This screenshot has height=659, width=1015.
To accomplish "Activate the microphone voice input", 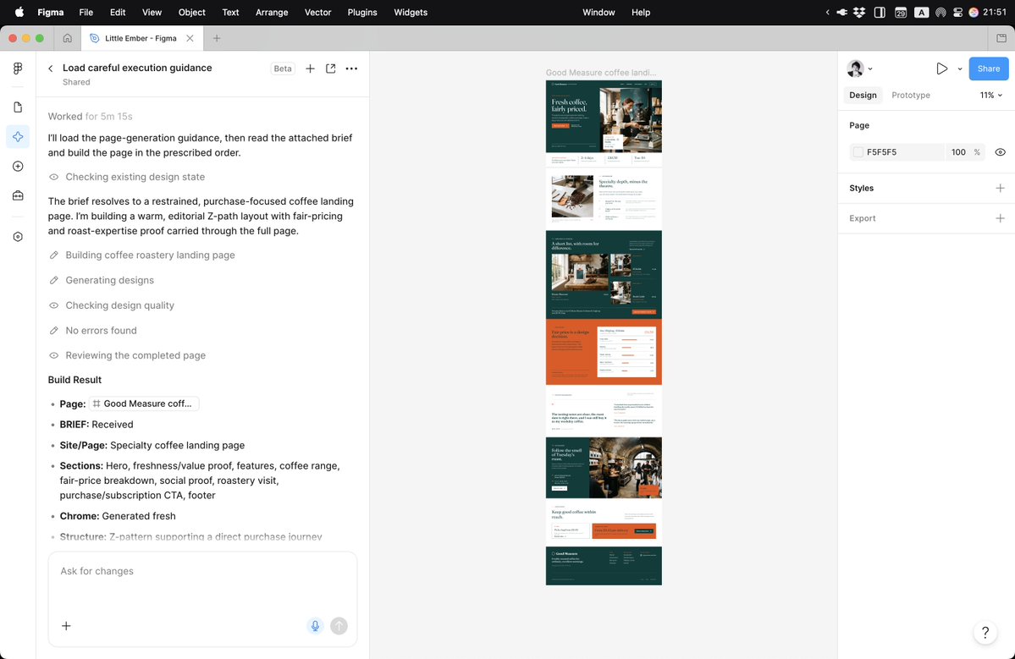I will coord(315,625).
